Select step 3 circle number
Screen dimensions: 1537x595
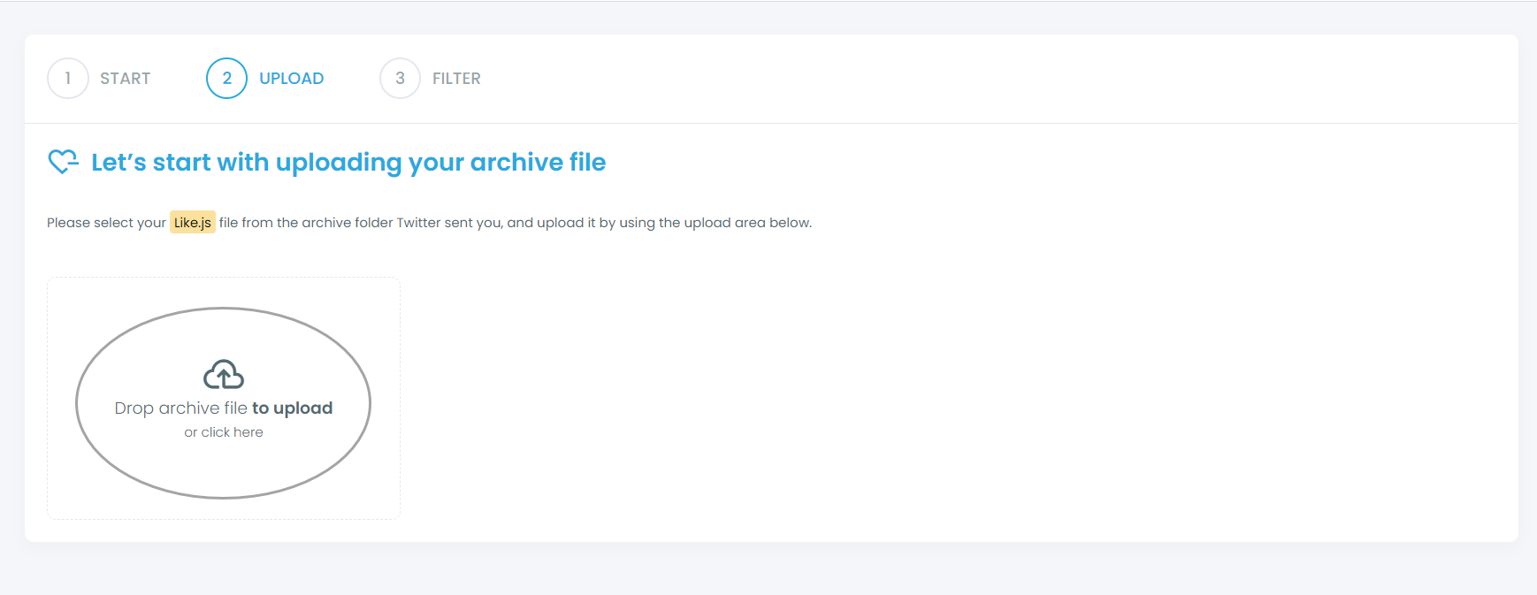click(401, 79)
